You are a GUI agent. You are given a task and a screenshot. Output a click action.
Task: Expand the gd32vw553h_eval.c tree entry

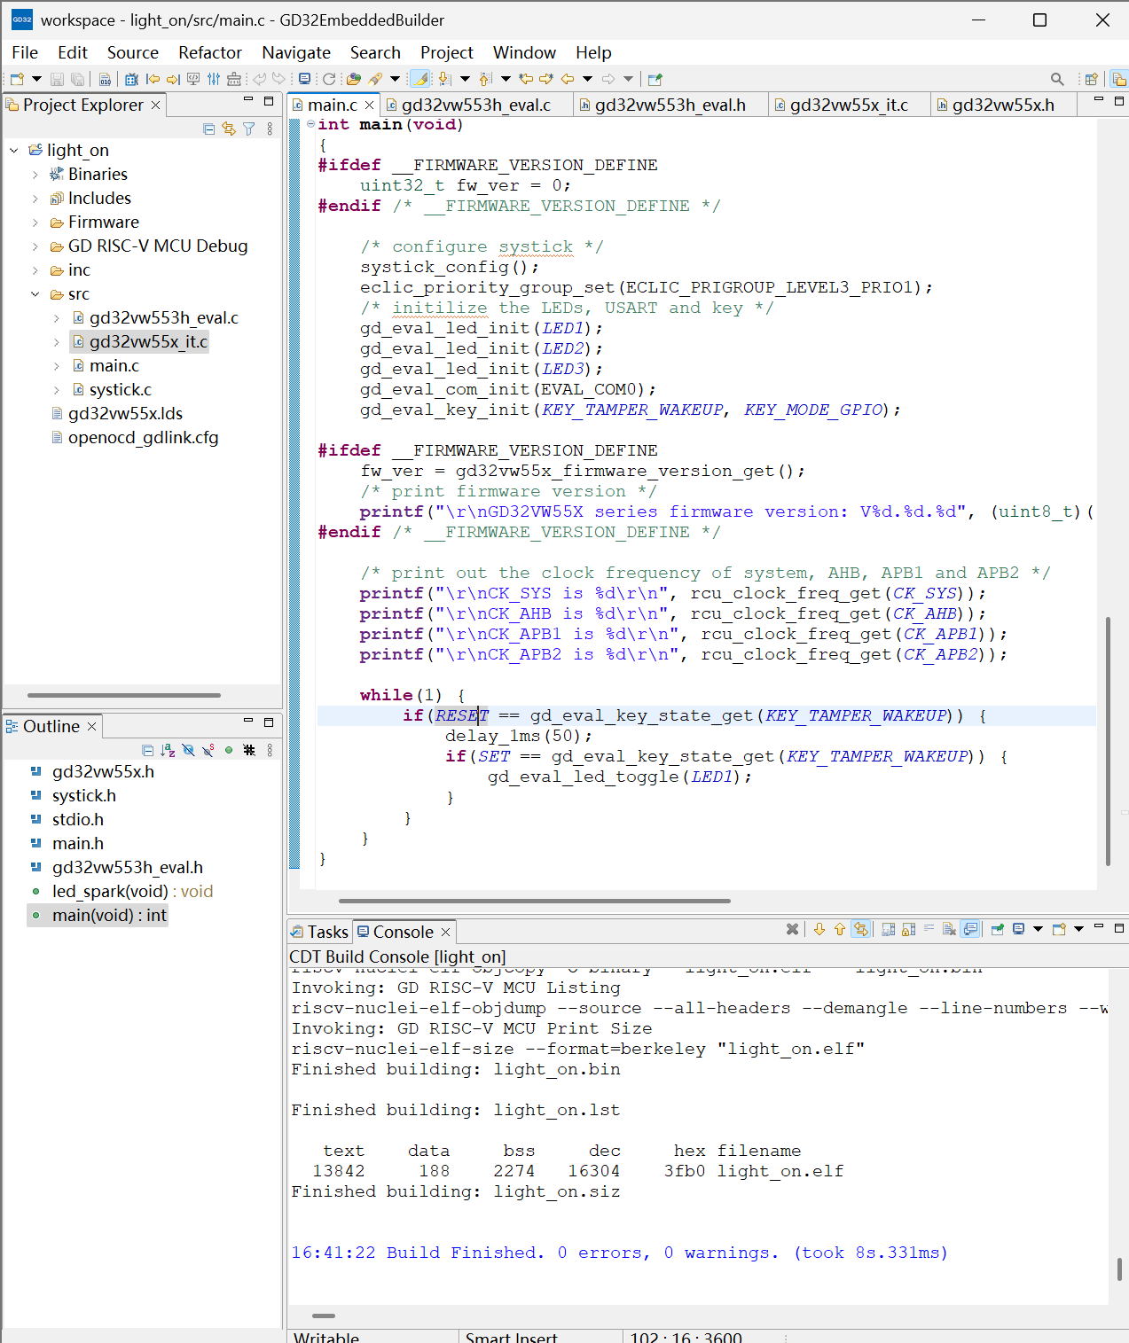click(57, 318)
